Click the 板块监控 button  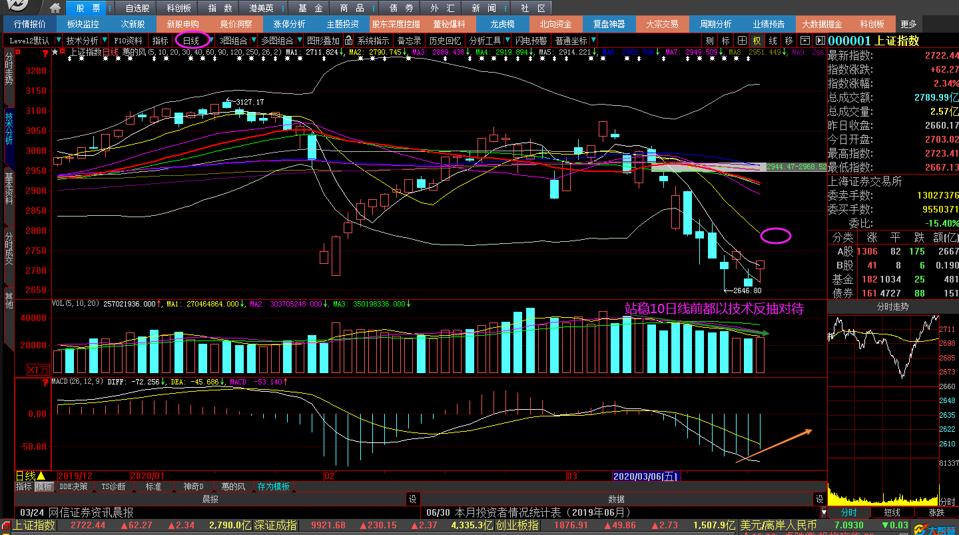(83, 24)
